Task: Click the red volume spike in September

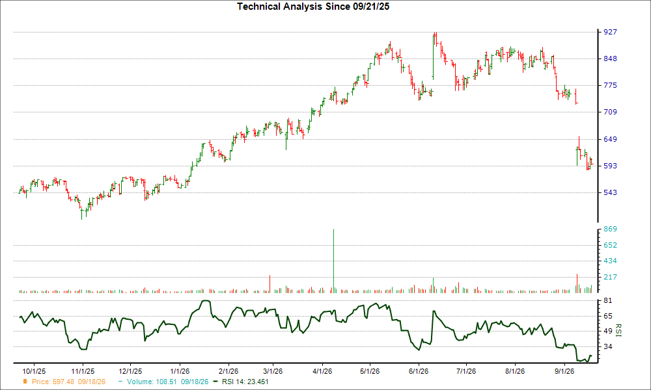Action: click(x=577, y=283)
